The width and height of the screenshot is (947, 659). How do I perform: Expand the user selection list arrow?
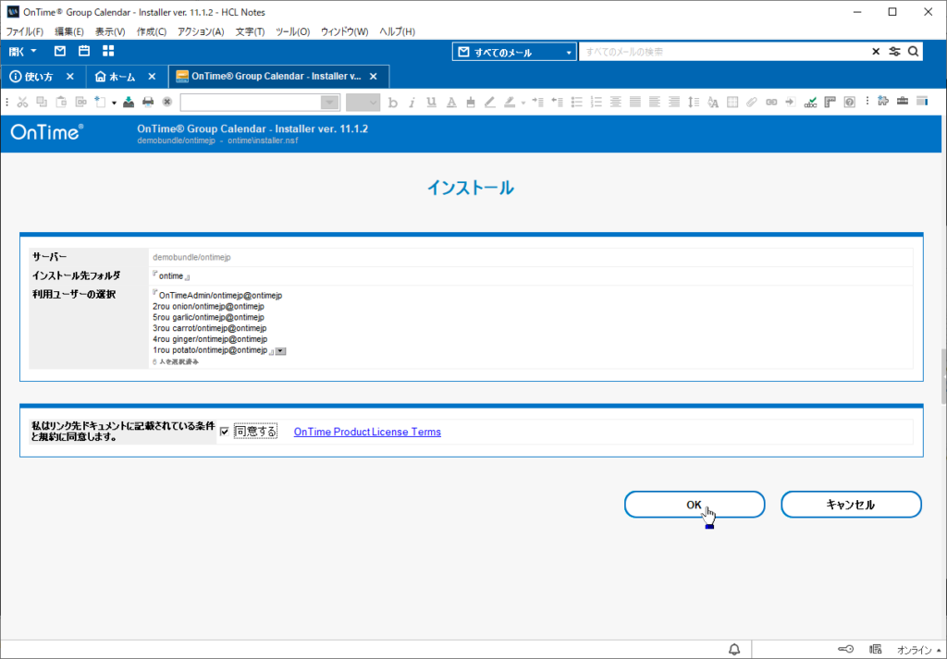[x=281, y=351]
